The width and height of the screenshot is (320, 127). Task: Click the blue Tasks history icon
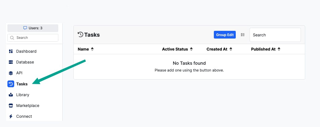pos(11,84)
